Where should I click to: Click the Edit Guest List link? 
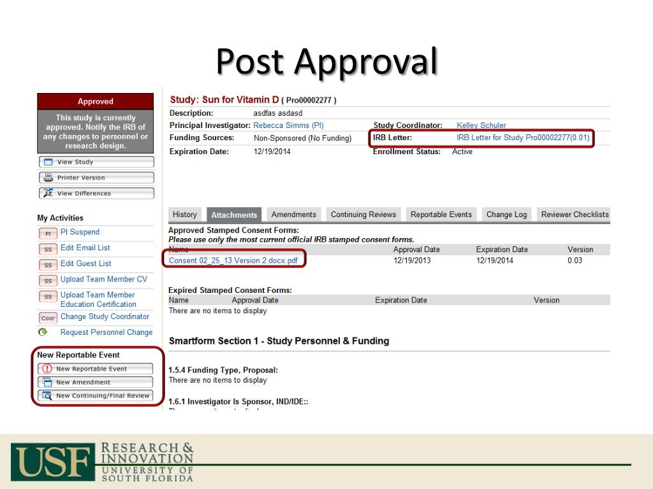point(86,264)
